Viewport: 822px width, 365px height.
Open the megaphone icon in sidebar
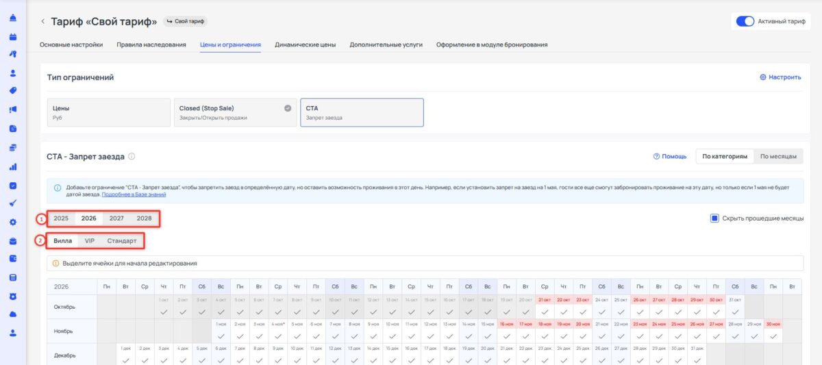point(13,110)
